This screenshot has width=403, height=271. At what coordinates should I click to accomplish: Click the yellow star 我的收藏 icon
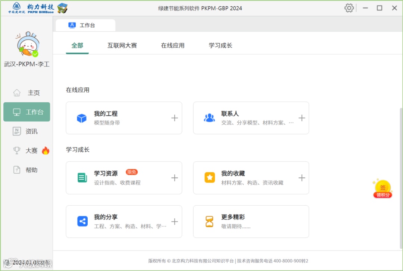210,178
